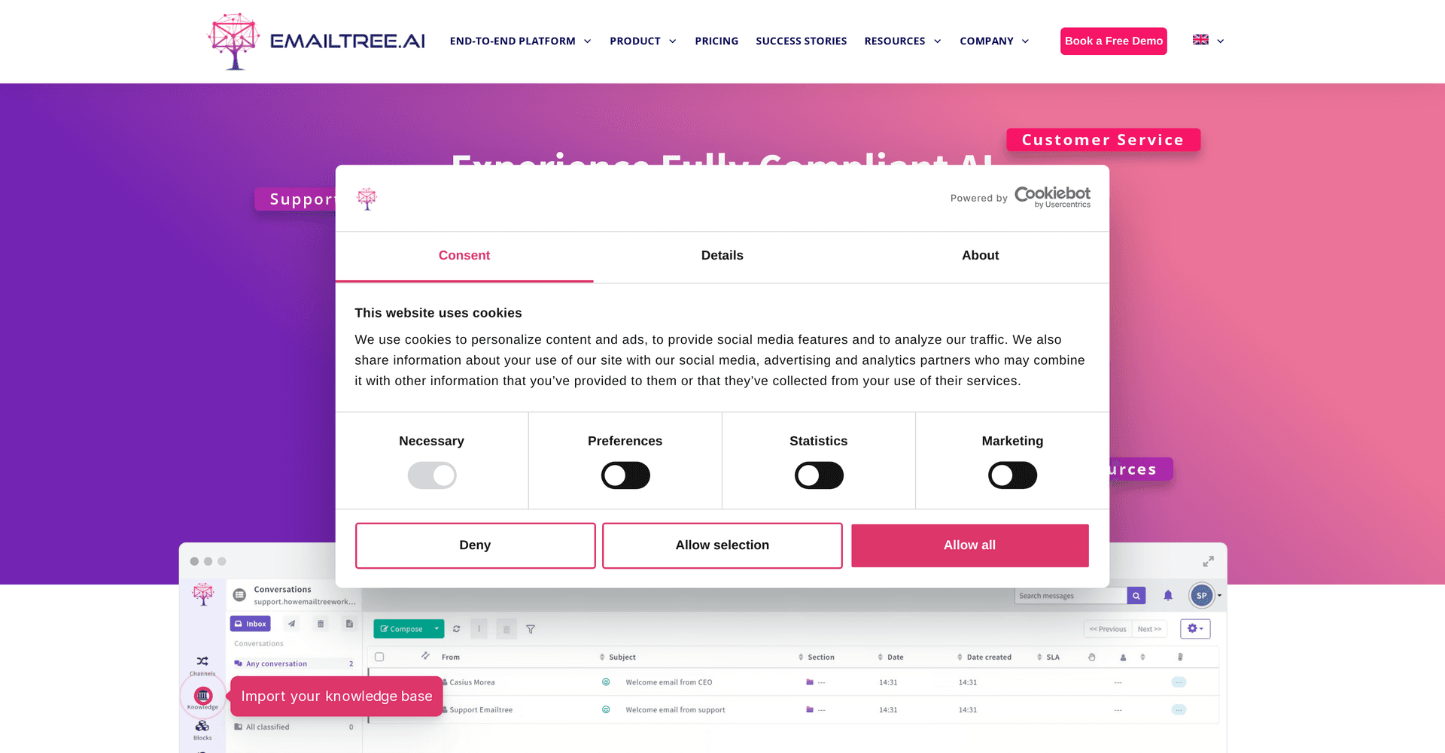
Task: Click the Customer Service tag
Action: coord(1103,140)
